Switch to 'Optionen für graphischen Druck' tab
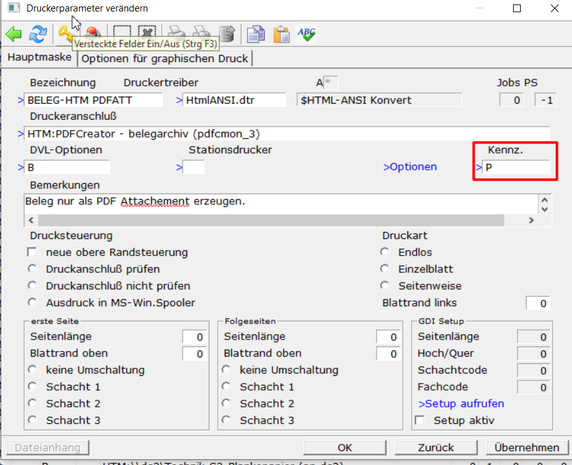The height and width of the screenshot is (465, 572). click(165, 59)
